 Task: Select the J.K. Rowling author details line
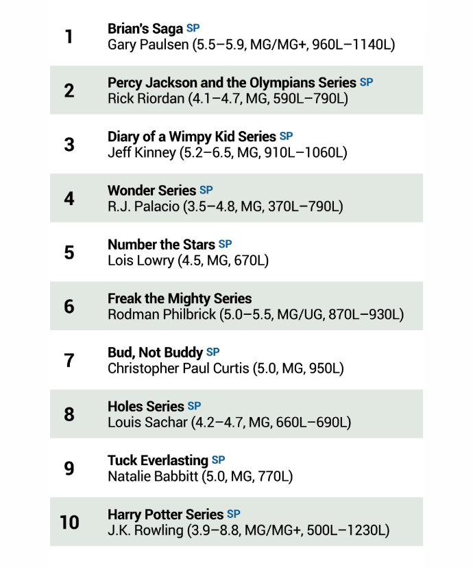click(248, 530)
